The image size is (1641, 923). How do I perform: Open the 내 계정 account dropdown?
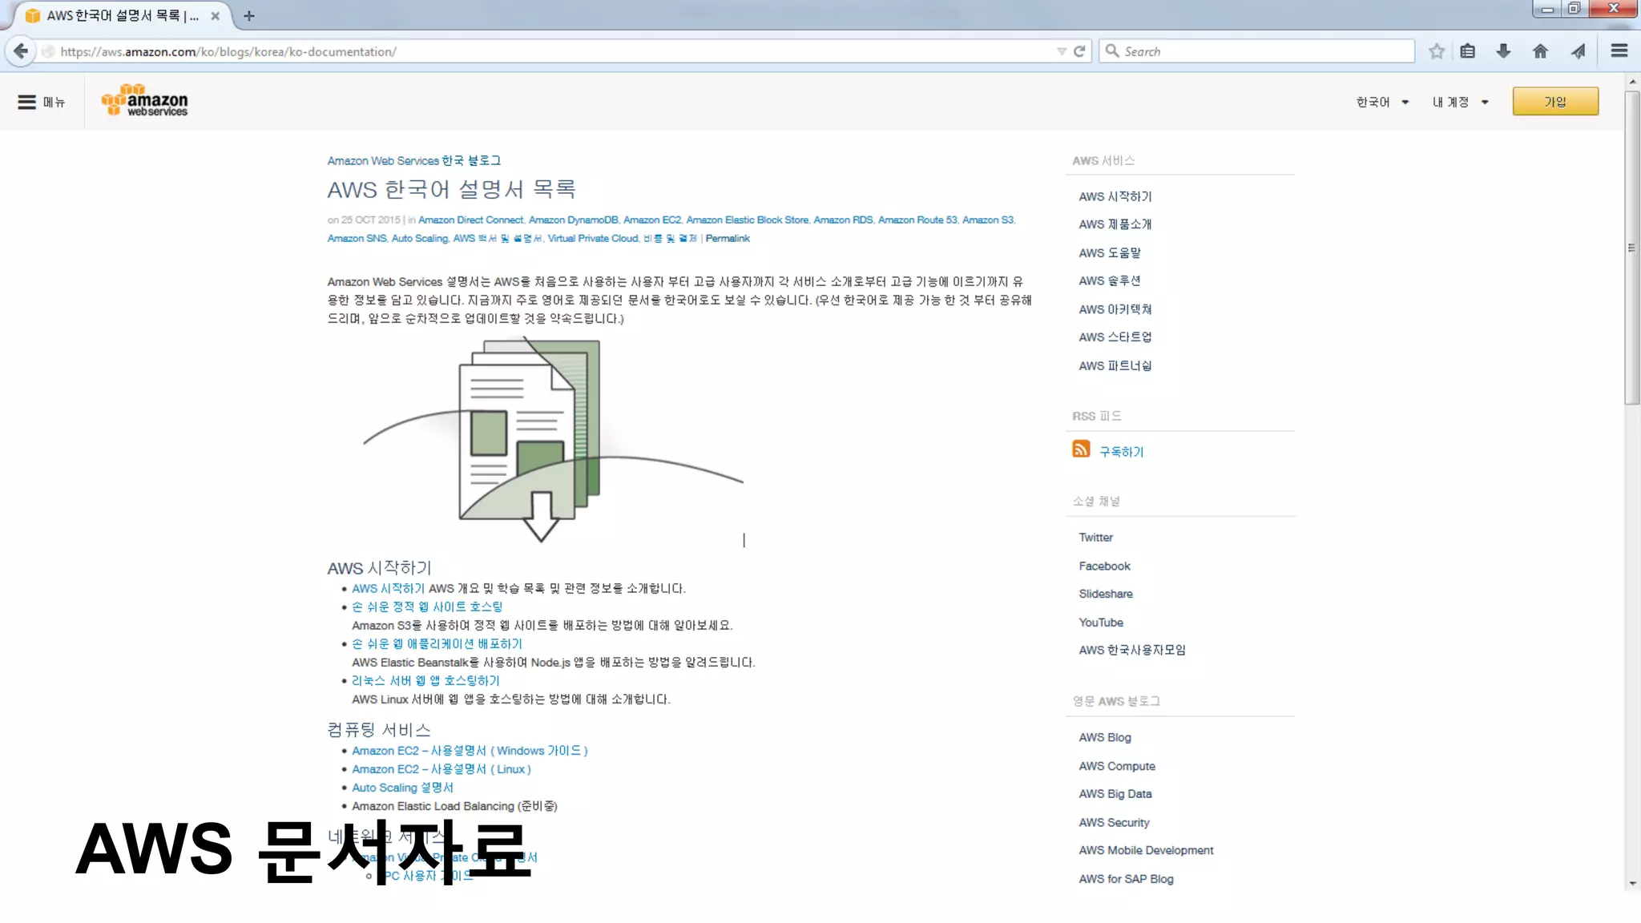[x=1460, y=102]
